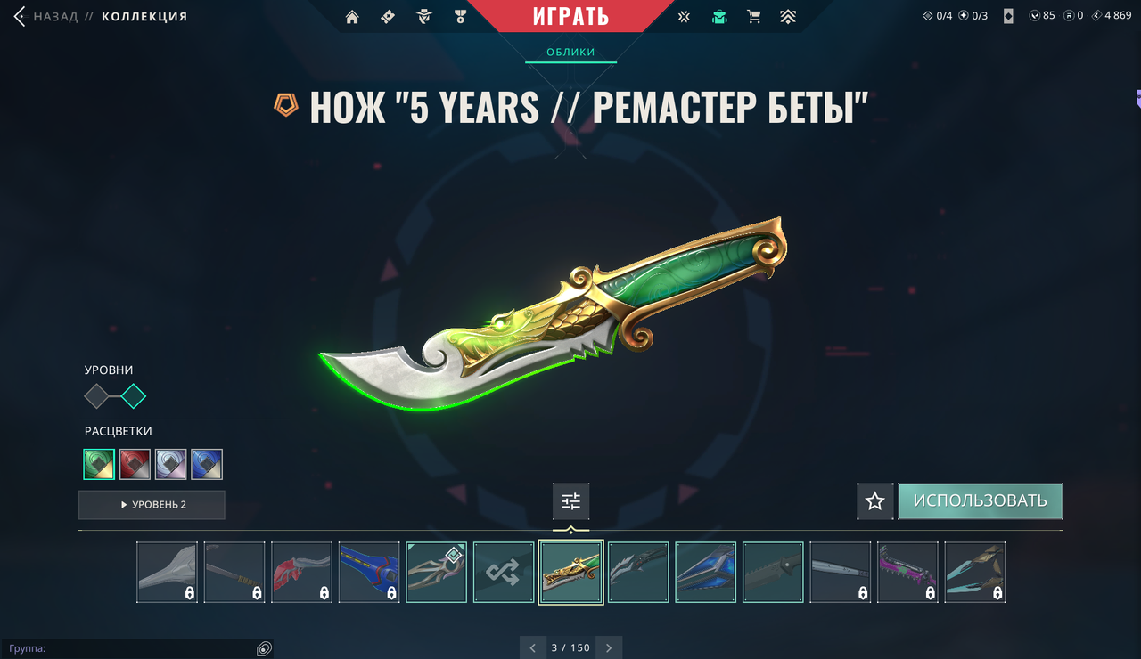Open the Store shopping cart icon

[x=753, y=16]
